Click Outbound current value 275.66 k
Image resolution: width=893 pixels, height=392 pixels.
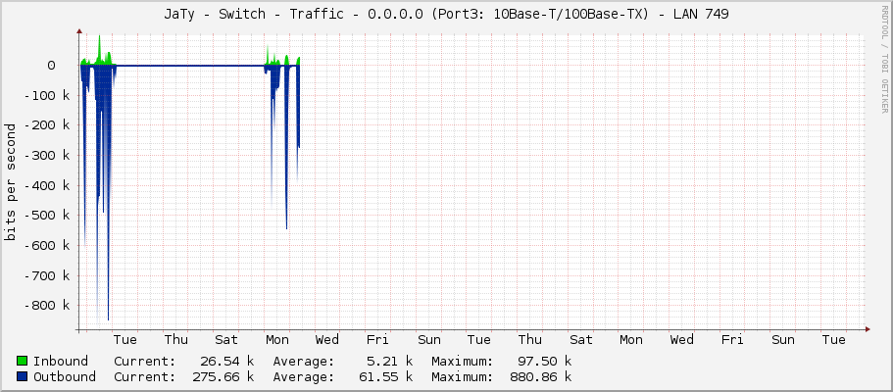[223, 376]
